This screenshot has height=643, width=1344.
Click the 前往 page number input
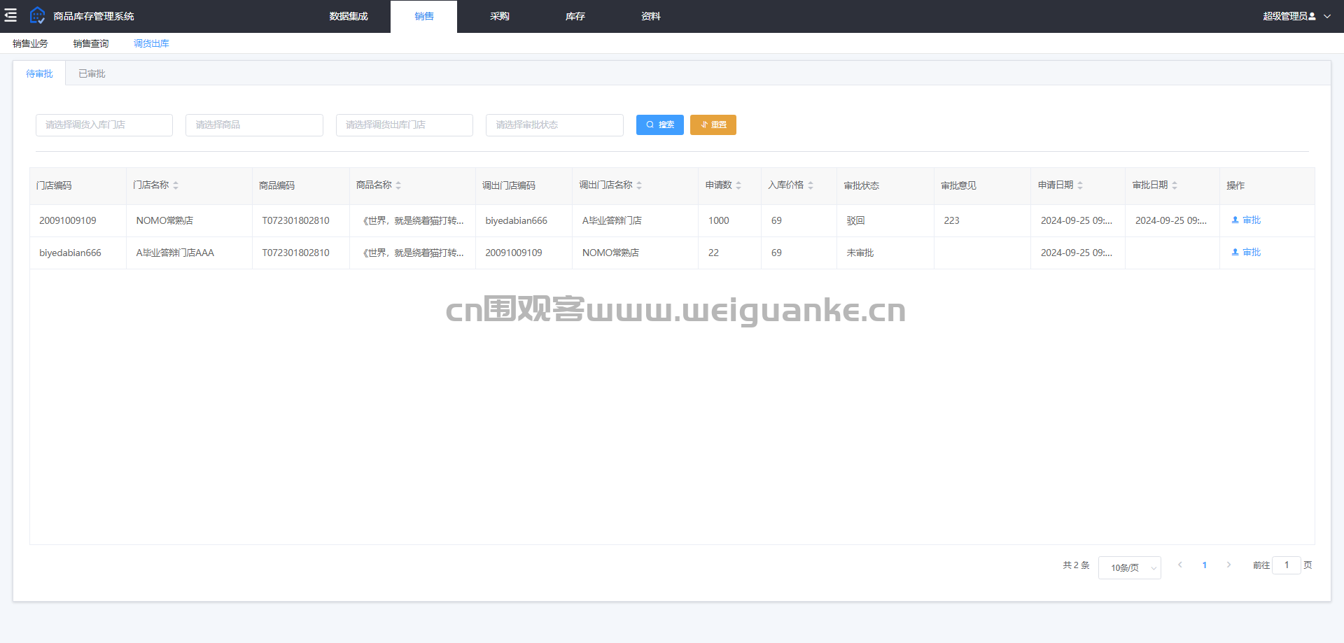click(1287, 565)
